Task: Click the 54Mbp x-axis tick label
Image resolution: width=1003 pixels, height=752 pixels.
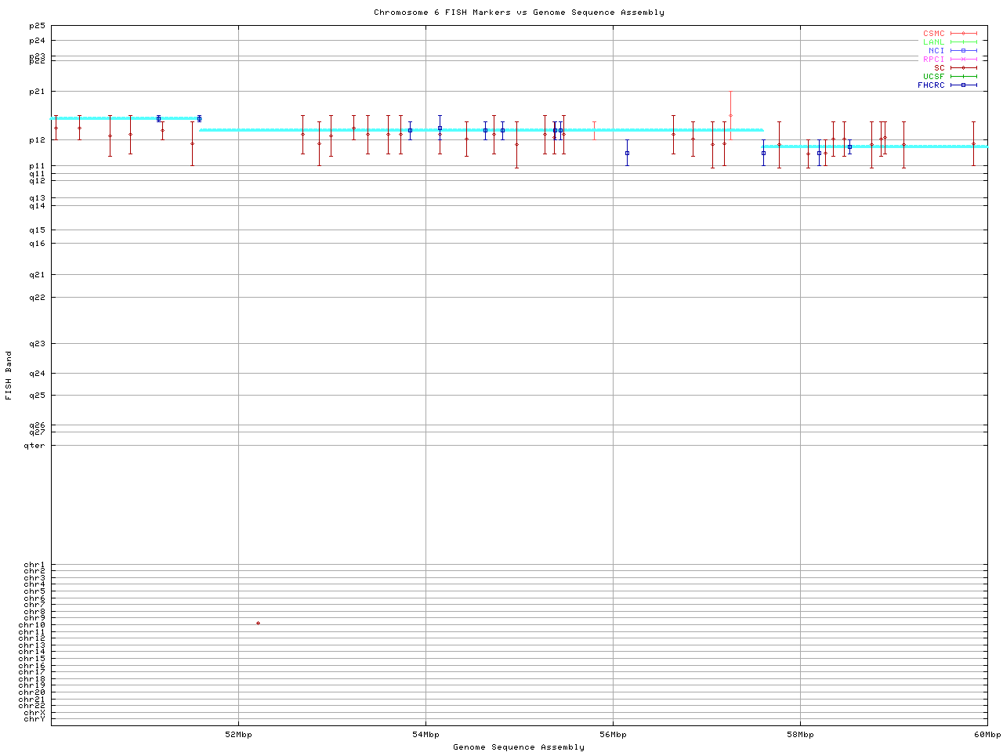Action: coord(425,735)
